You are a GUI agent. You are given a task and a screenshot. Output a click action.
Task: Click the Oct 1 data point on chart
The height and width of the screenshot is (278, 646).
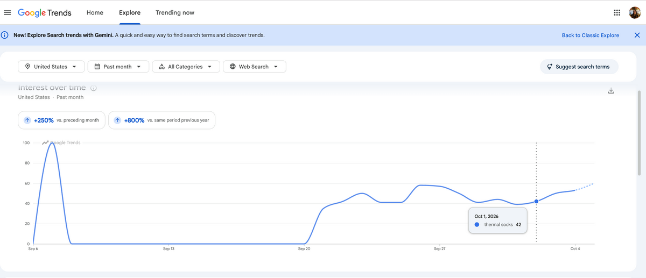tap(536, 202)
